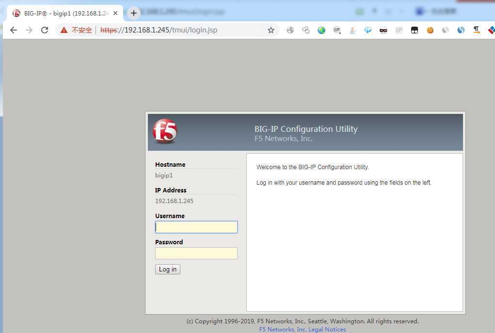
Task: Click the F5 red ball logo
Action: [165, 131]
